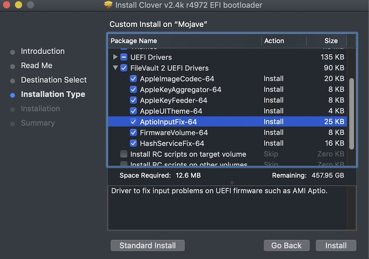Click the Remaining 457.95 GB value
The height and width of the screenshot is (259, 369).
click(x=328, y=175)
